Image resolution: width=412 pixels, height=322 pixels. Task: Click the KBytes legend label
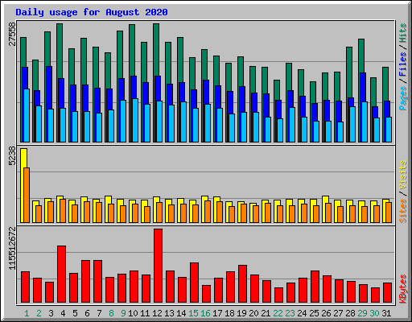[x=403, y=289]
